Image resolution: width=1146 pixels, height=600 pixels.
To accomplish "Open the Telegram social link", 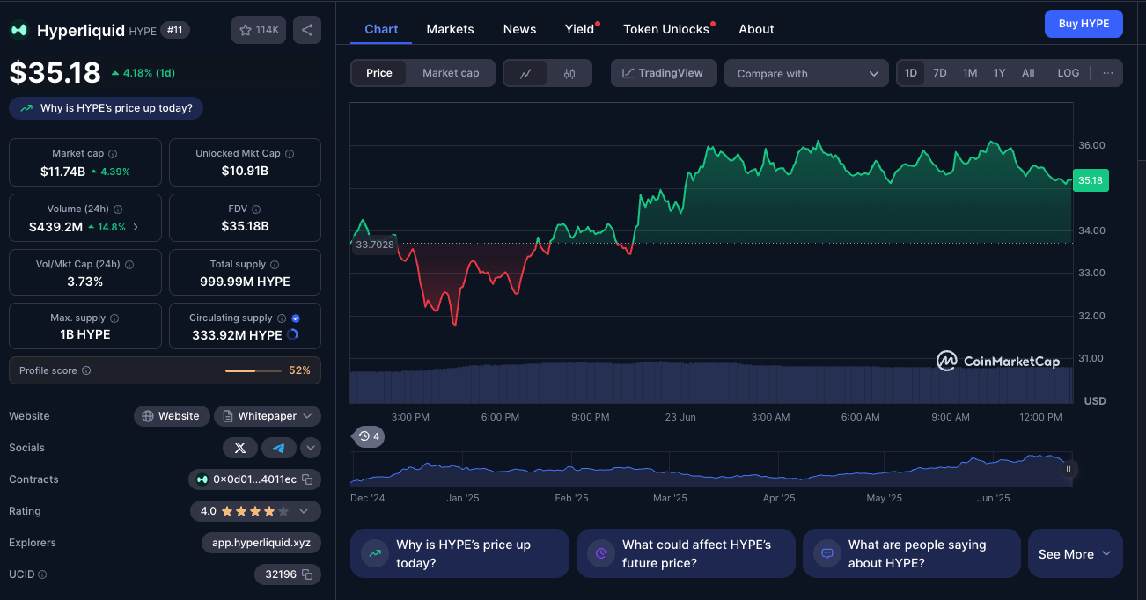I will tap(279, 448).
